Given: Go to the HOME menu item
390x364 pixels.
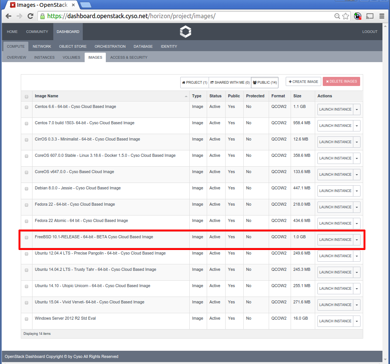Looking at the screenshot, I should tap(12, 32).
